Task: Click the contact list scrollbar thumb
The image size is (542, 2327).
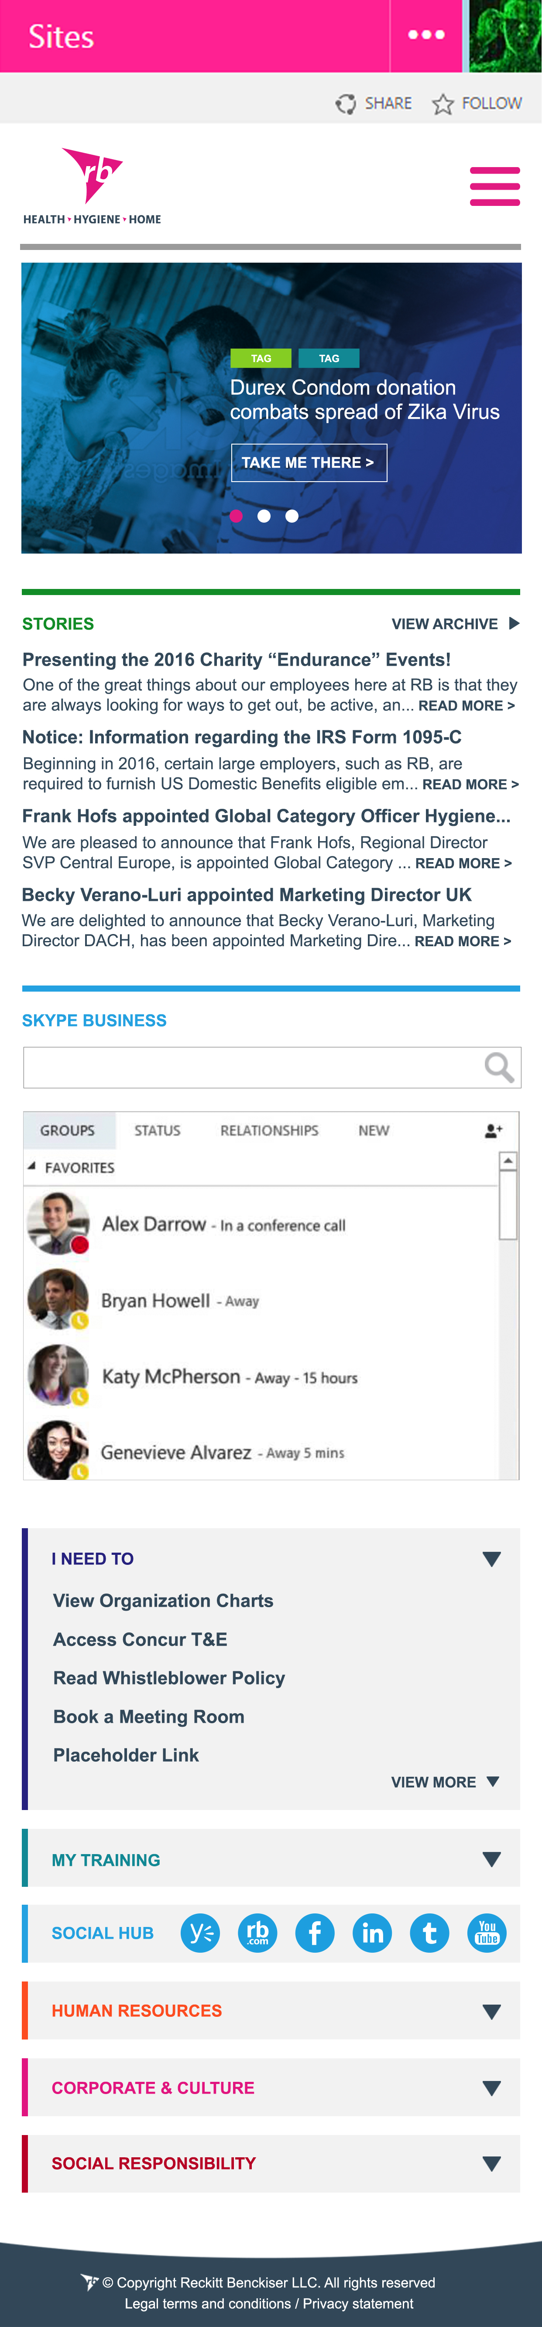Action: click(508, 1205)
